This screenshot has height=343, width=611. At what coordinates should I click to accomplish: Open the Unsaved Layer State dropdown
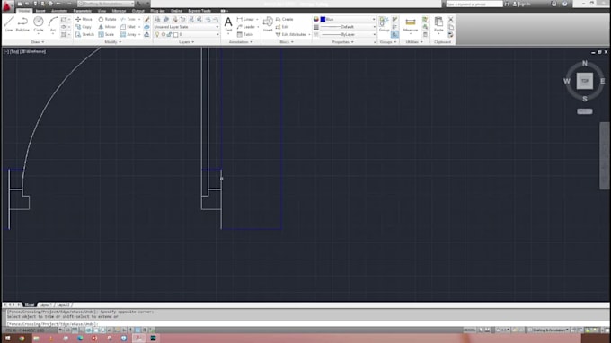[186, 27]
